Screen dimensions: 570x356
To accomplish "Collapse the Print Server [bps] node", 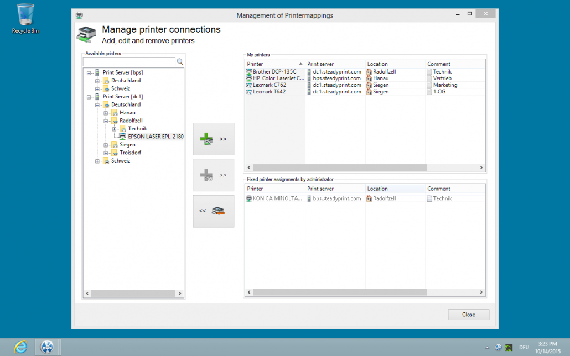I will pyautogui.click(x=90, y=72).
